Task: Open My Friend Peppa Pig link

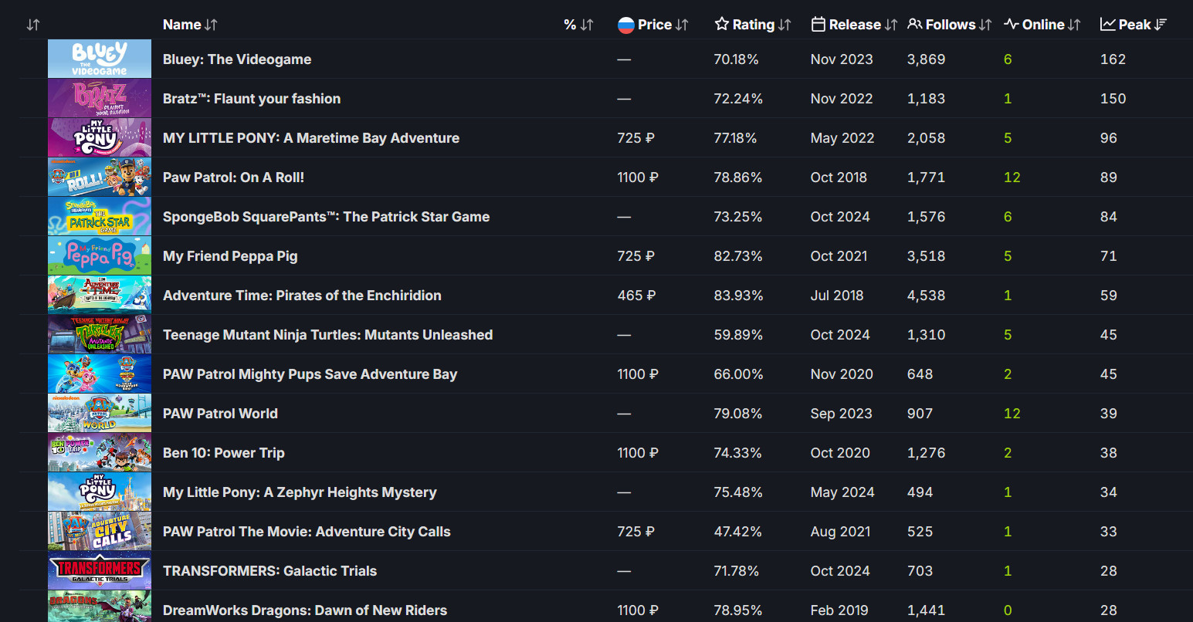Action: click(230, 256)
